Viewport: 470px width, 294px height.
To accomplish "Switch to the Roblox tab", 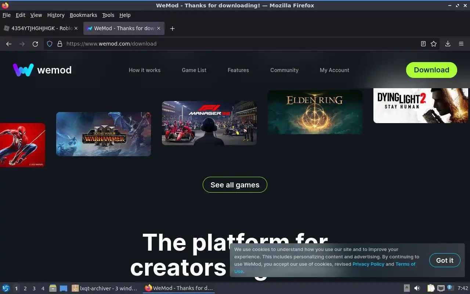I will [x=41, y=28].
